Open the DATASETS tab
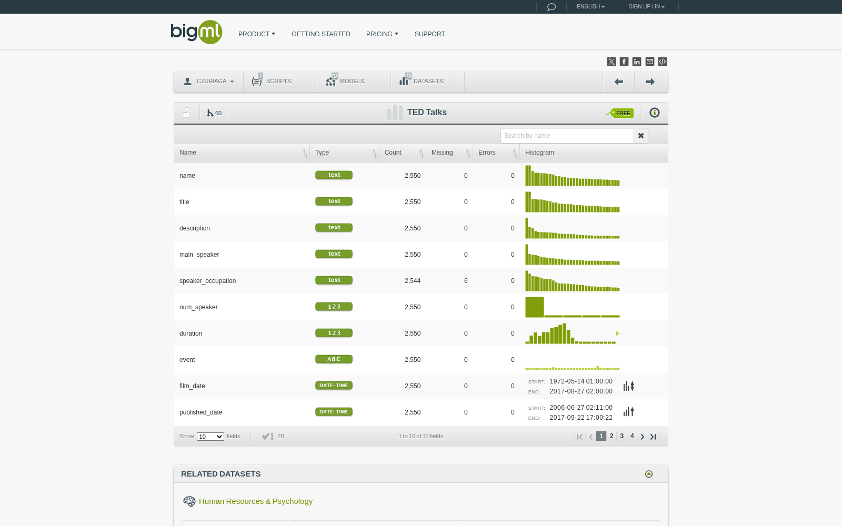The width and height of the screenshot is (842, 526). 428,82
